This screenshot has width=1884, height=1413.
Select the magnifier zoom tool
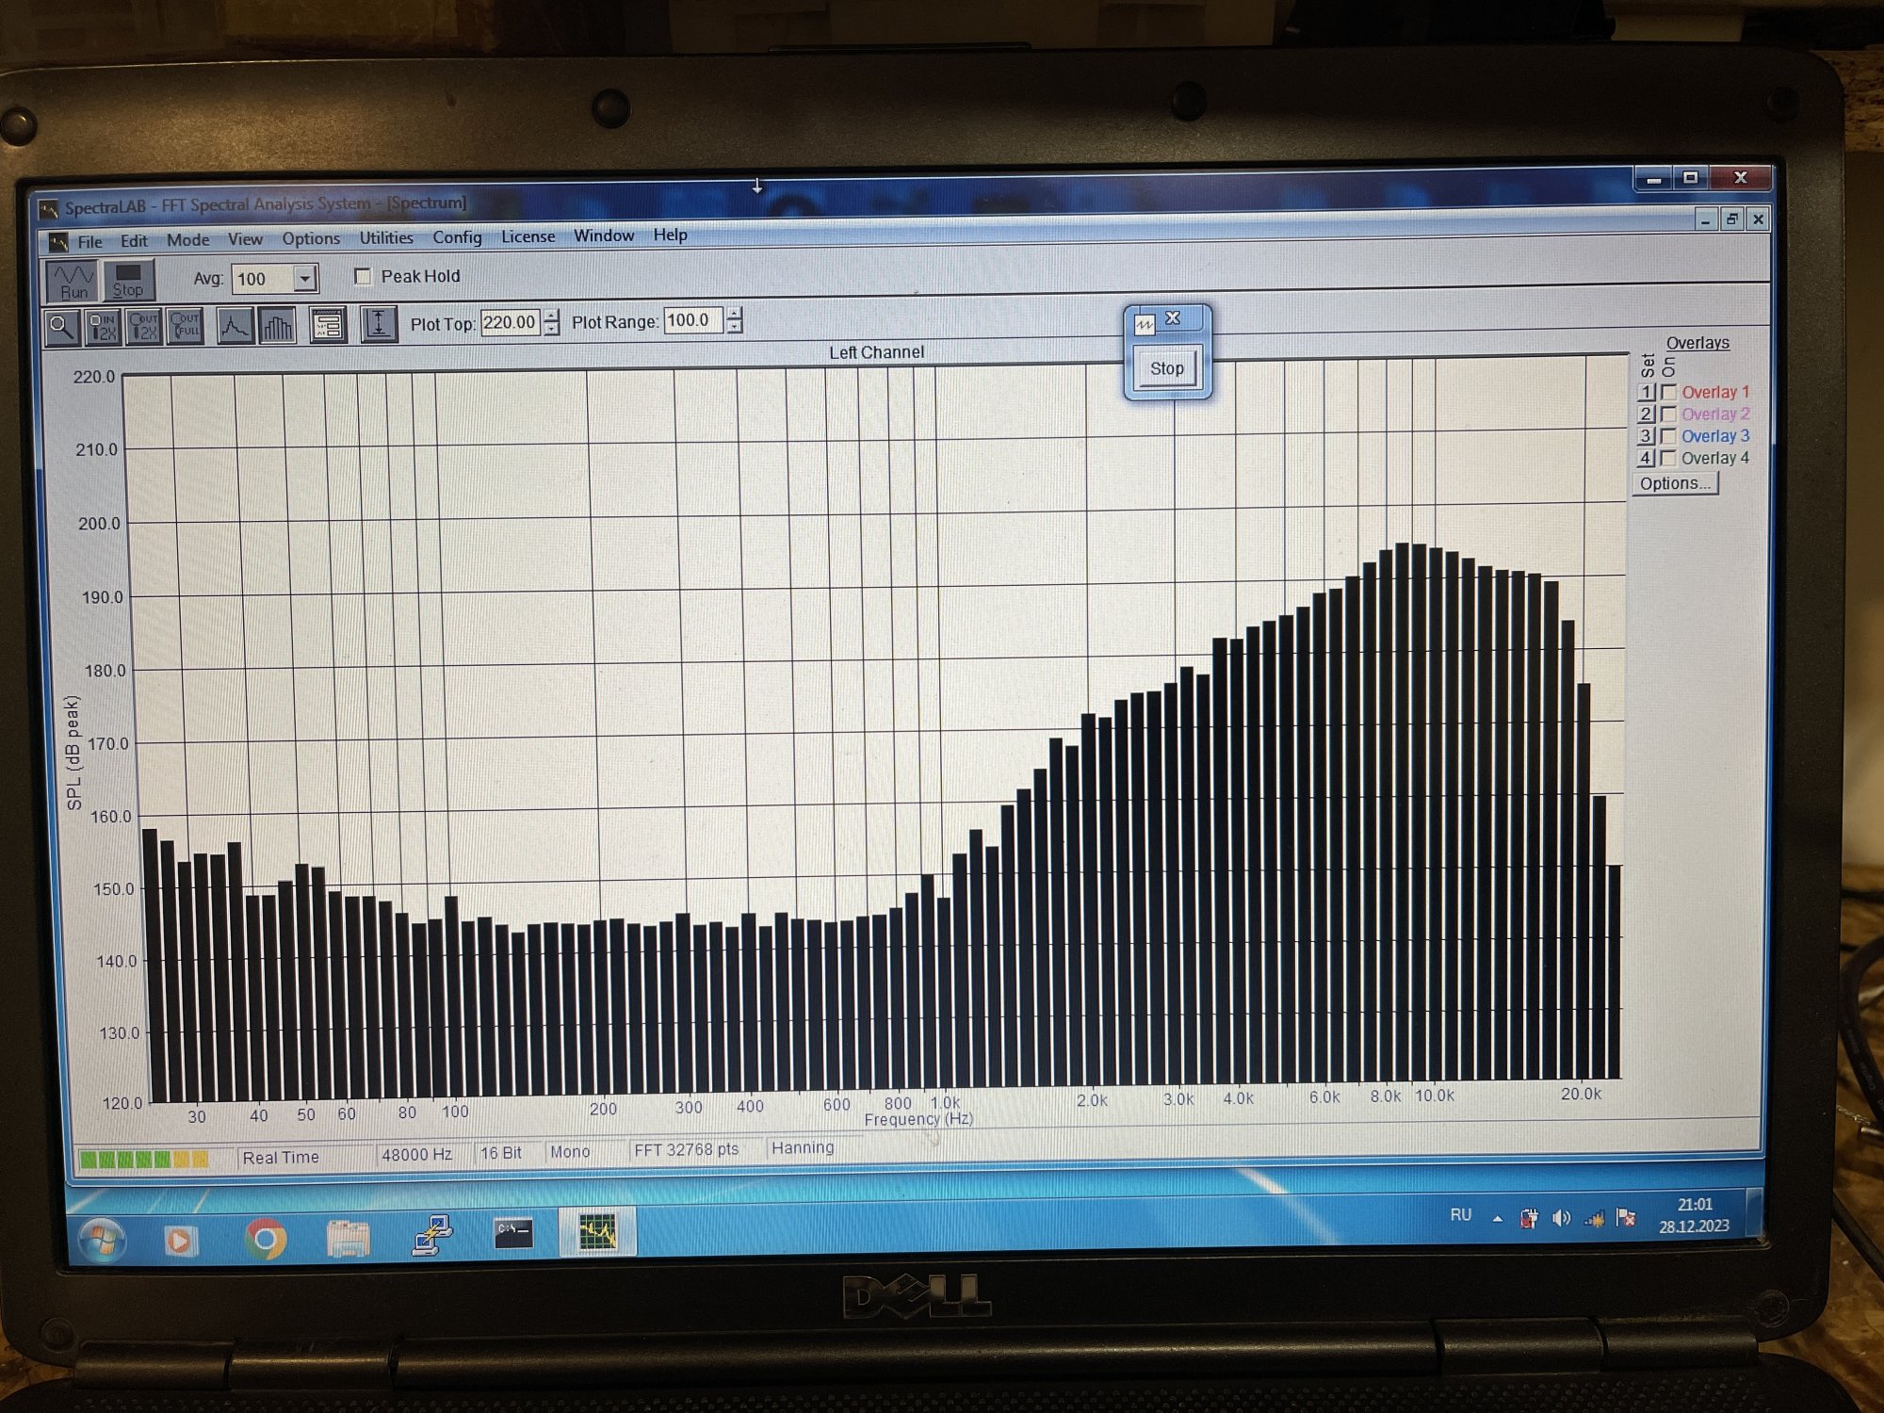click(62, 328)
